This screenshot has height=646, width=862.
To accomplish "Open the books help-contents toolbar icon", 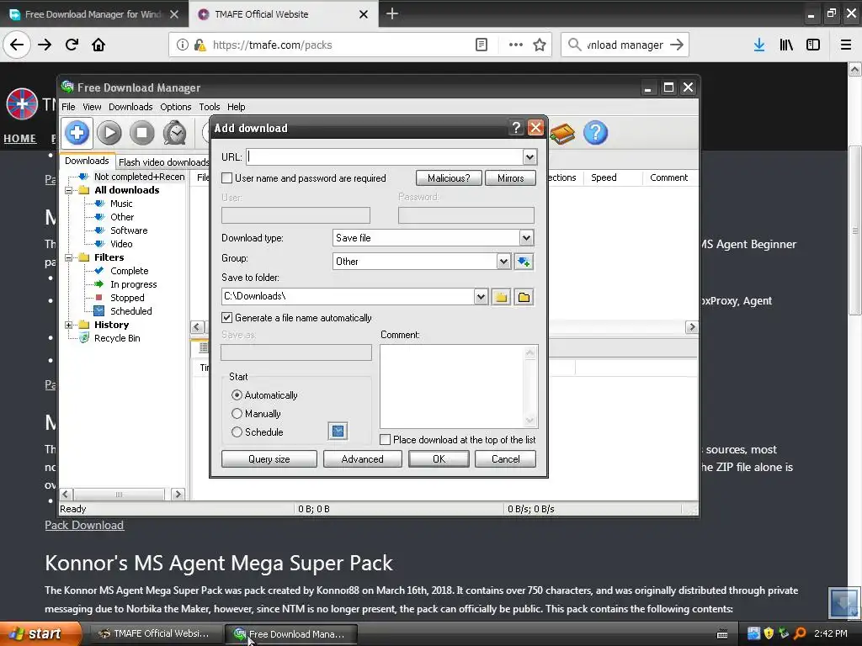I will [x=561, y=133].
